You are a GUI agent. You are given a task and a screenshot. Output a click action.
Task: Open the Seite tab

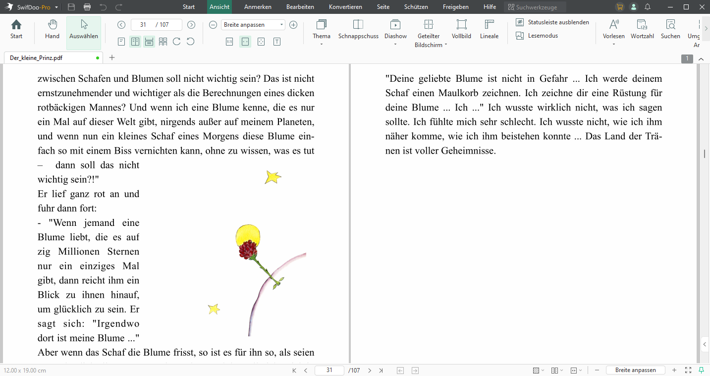[383, 7]
